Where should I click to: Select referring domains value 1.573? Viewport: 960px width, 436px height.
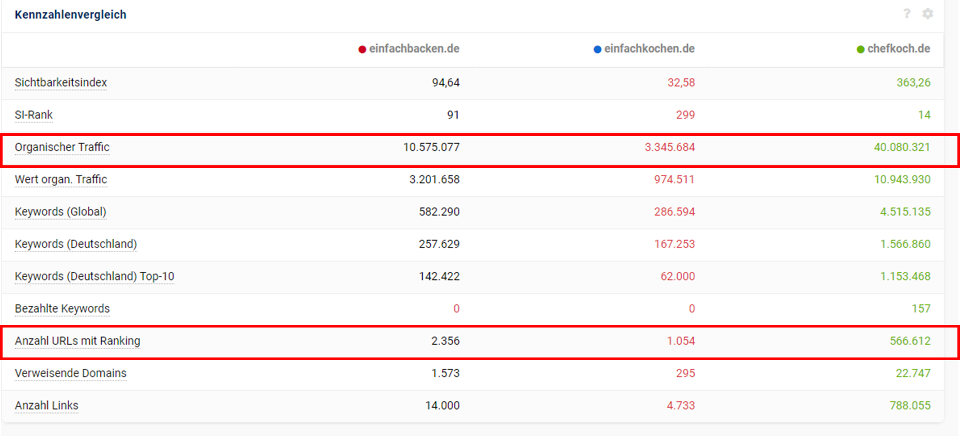click(x=445, y=373)
